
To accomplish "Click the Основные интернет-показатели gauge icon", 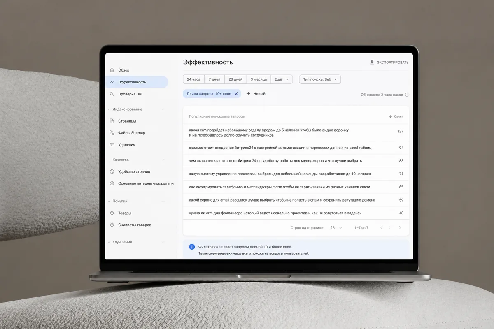I will pos(112,183).
